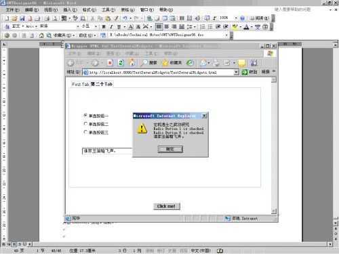Click the IE 转到 Go button
This screenshot has width=339, height=254.
pyautogui.click(x=250, y=72)
